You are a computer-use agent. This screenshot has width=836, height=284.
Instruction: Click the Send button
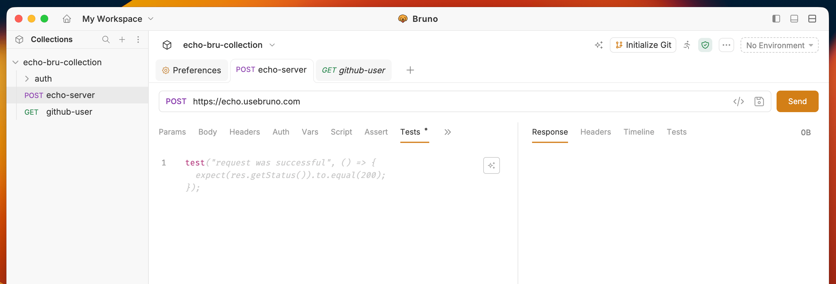coord(797,102)
